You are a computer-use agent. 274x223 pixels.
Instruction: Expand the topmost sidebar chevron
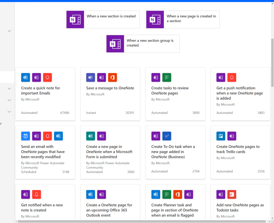(x=9, y=31)
